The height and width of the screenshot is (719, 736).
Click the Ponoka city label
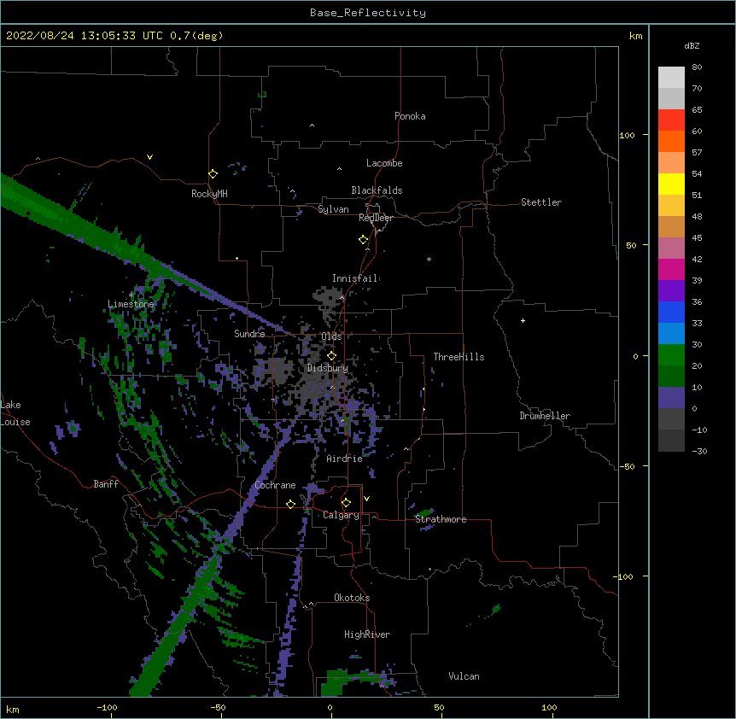pos(410,116)
